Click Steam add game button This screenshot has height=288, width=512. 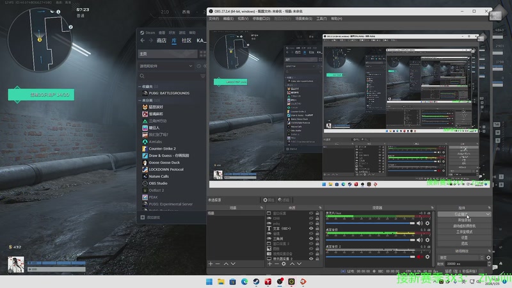tap(150, 218)
